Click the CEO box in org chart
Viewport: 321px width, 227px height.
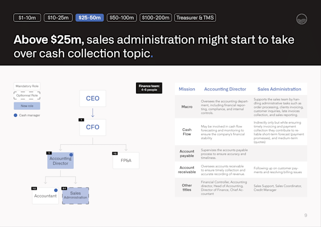pos(93,98)
